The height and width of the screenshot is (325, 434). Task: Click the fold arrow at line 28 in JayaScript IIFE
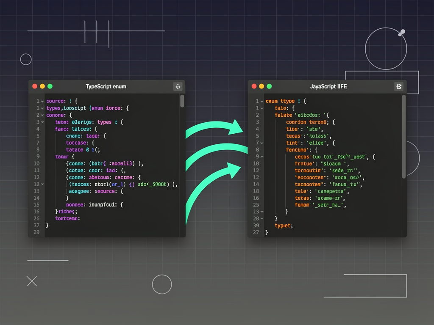click(262, 219)
